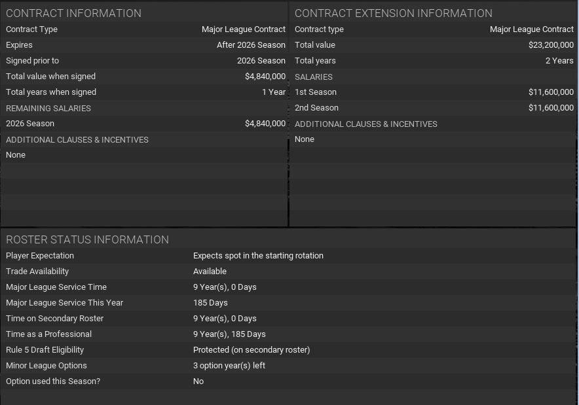Image resolution: width=579 pixels, height=405 pixels.
Task: Click the '1st Season' salary row label
Action: pos(316,92)
